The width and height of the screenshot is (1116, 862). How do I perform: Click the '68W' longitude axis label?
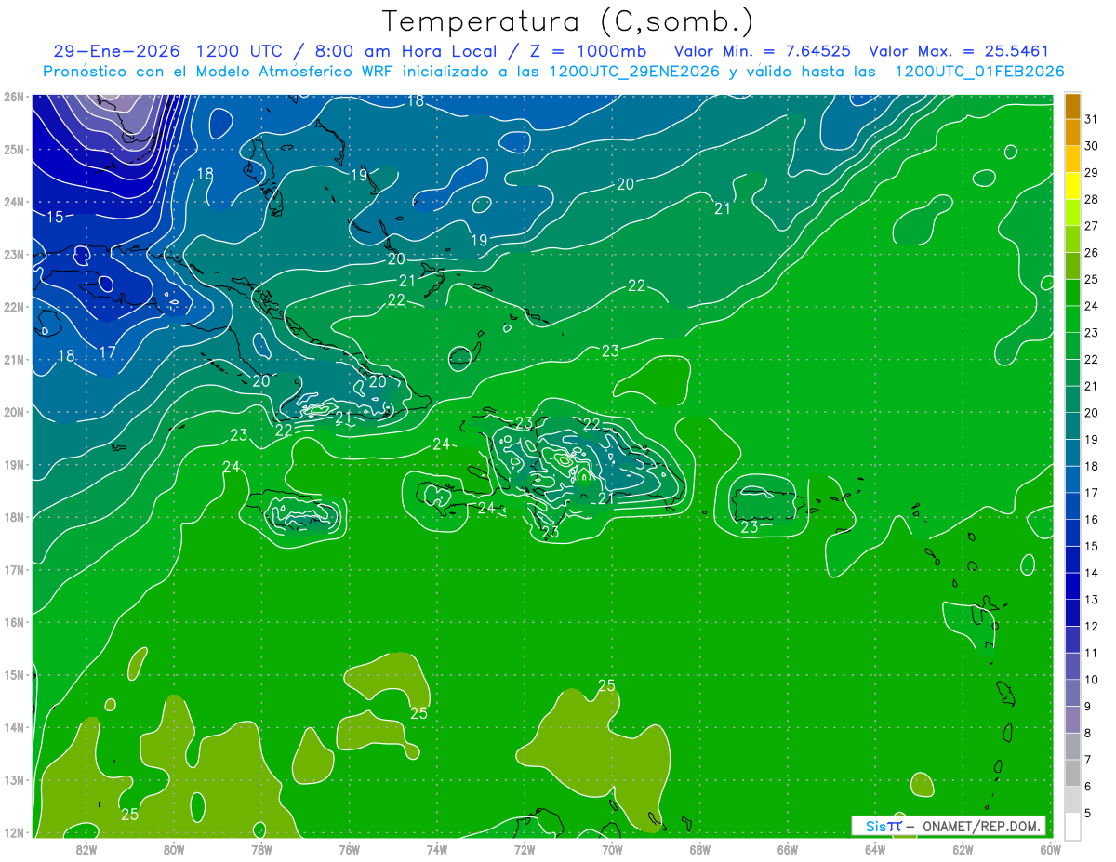click(x=700, y=849)
